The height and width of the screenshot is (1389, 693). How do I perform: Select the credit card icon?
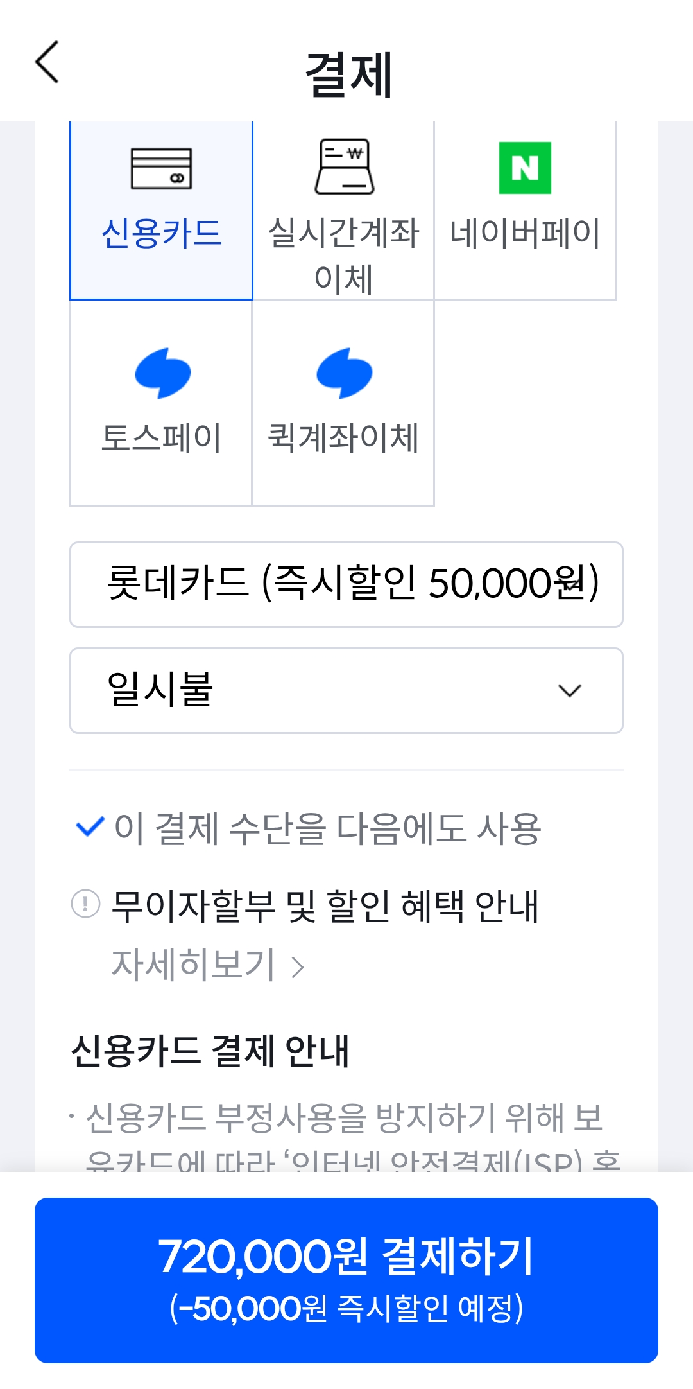[161, 169]
